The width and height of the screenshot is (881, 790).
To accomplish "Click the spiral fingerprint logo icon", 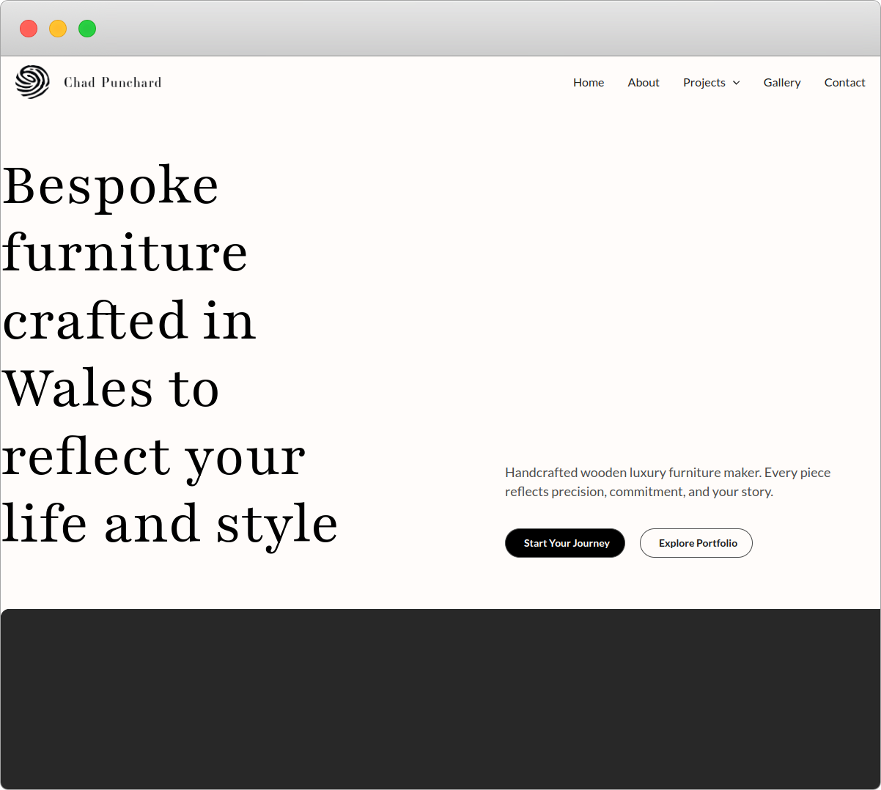I will (x=32, y=82).
